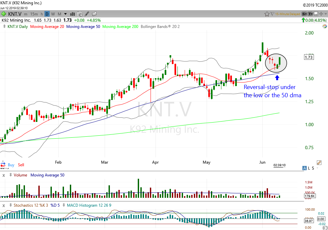The width and height of the screenshot is (328, 230).
Task: Click the 2.00 price axis label
Action: (x=309, y=33)
